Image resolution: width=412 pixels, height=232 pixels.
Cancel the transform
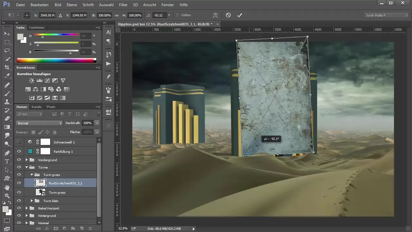click(x=228, y=15)
